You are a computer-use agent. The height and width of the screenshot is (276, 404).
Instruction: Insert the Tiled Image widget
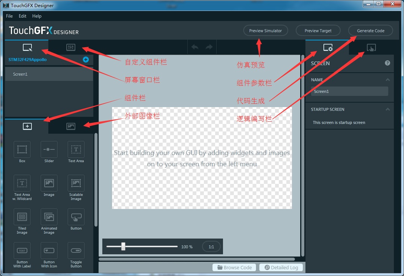(x=22, y=217)
